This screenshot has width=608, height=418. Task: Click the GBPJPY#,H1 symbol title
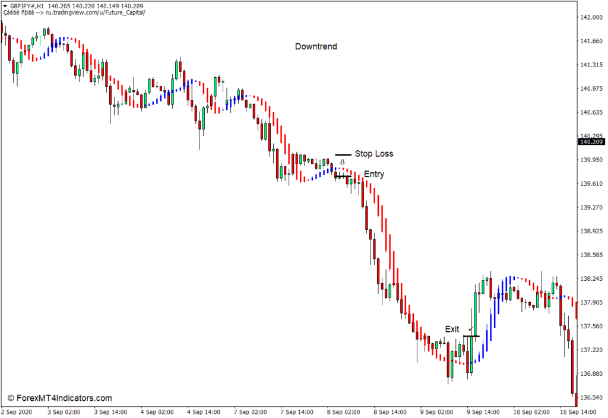click(27, 5)
